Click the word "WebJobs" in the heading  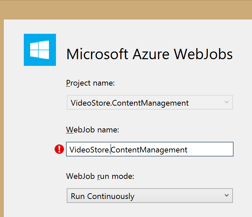(x=203, y=54)
